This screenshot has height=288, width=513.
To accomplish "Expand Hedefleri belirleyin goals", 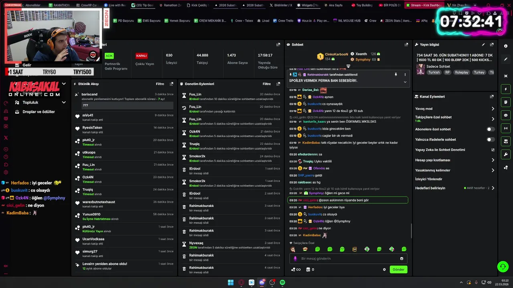I will 493,188.
